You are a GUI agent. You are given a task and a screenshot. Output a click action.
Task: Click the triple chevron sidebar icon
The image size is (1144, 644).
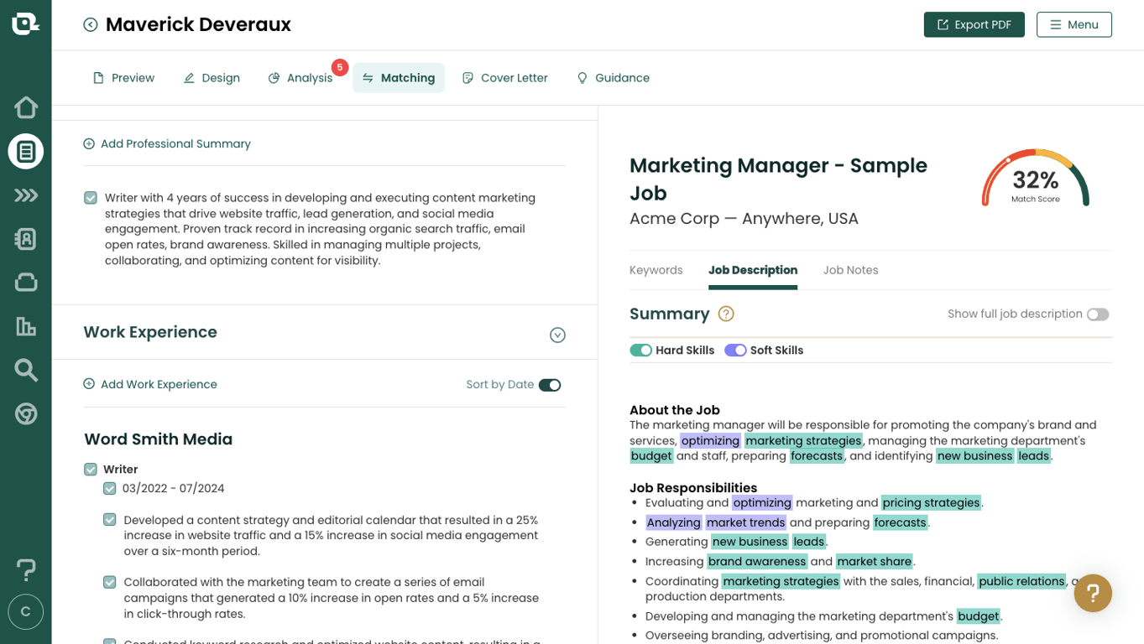tap(26, 195)
